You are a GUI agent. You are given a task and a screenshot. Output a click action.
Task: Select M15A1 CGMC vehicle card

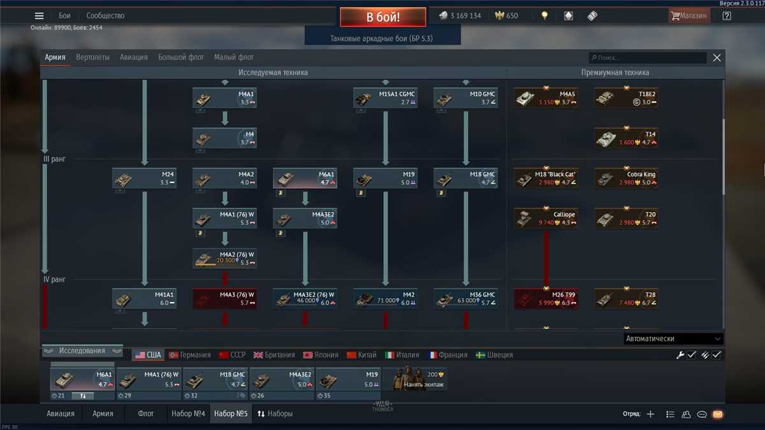pyautogui.click(x=386, y=98)
